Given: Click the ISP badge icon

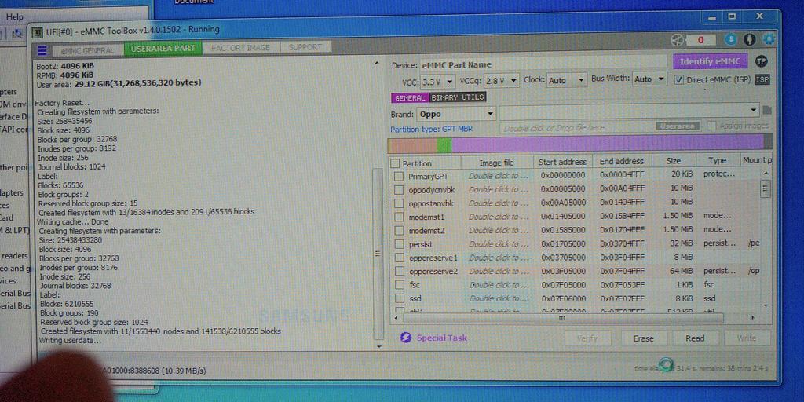Looking at the screenshot, I should (x=762, y=79).
